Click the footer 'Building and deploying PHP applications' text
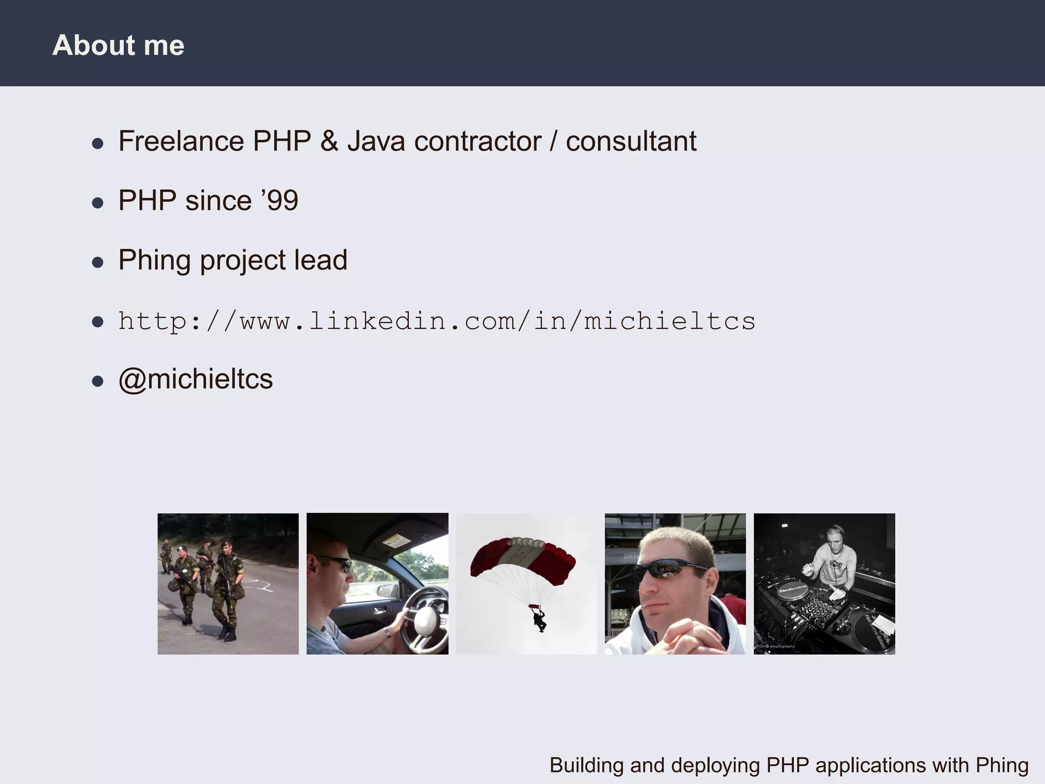 788,765
